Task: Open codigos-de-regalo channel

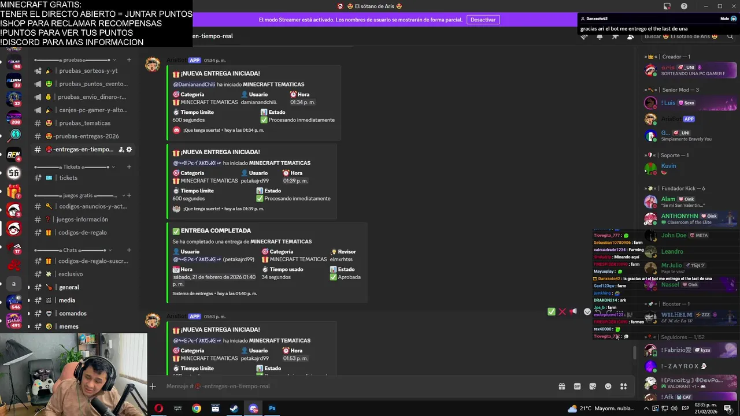Action: [84, 232]
